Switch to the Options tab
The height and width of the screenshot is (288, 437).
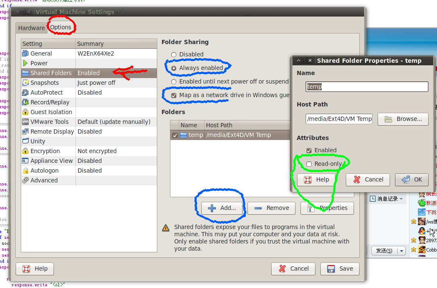click(x=61, y=27)
